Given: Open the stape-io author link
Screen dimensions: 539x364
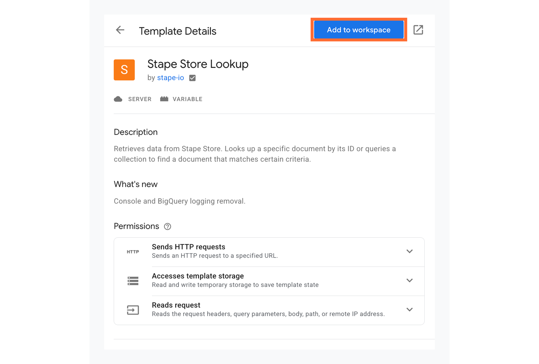Looking at the screenshot, I should (171, 78).
